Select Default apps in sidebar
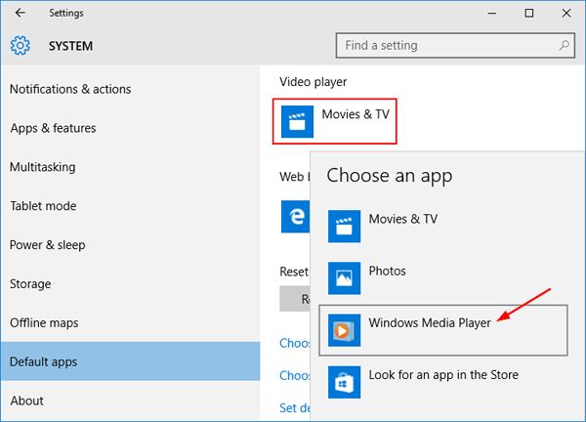The height and width of the screenshot is (422, 586). point(43,361)
